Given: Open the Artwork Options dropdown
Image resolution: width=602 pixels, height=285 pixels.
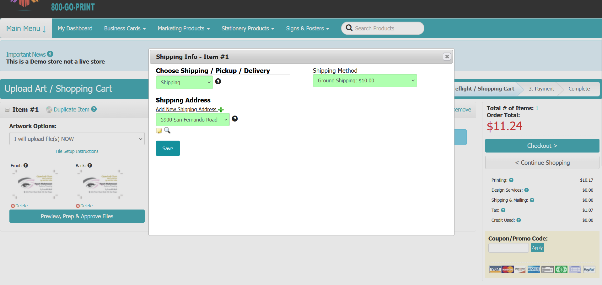Looking at the screenshot, I should click(77, 139).
